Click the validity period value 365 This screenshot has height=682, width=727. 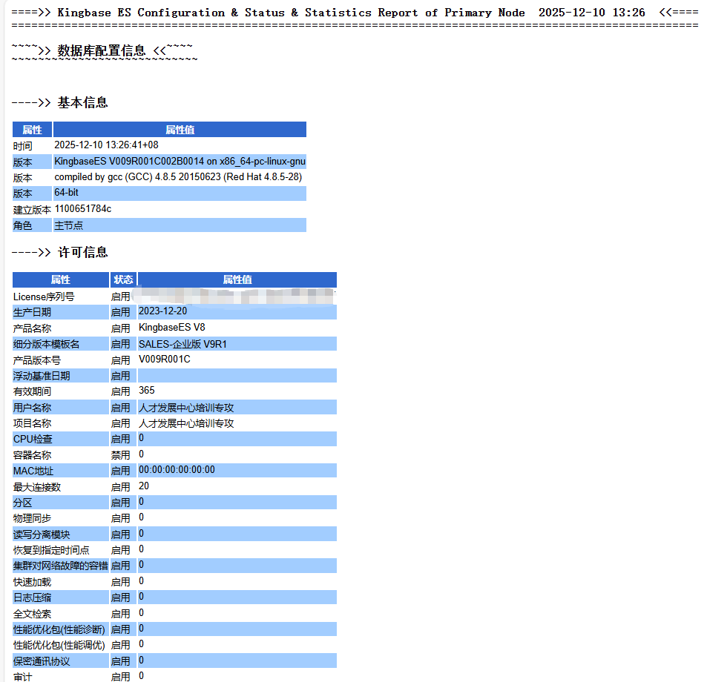click(x=147, y=391)
